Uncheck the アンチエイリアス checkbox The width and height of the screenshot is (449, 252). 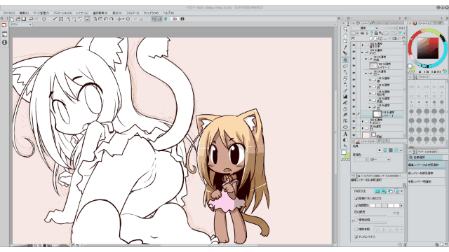pos(356,237)
